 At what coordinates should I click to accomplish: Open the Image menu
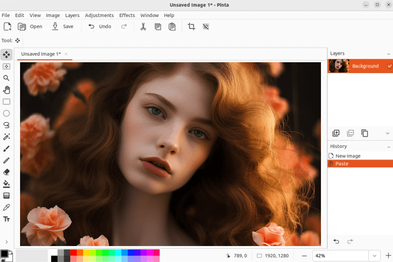click(53, 15)
